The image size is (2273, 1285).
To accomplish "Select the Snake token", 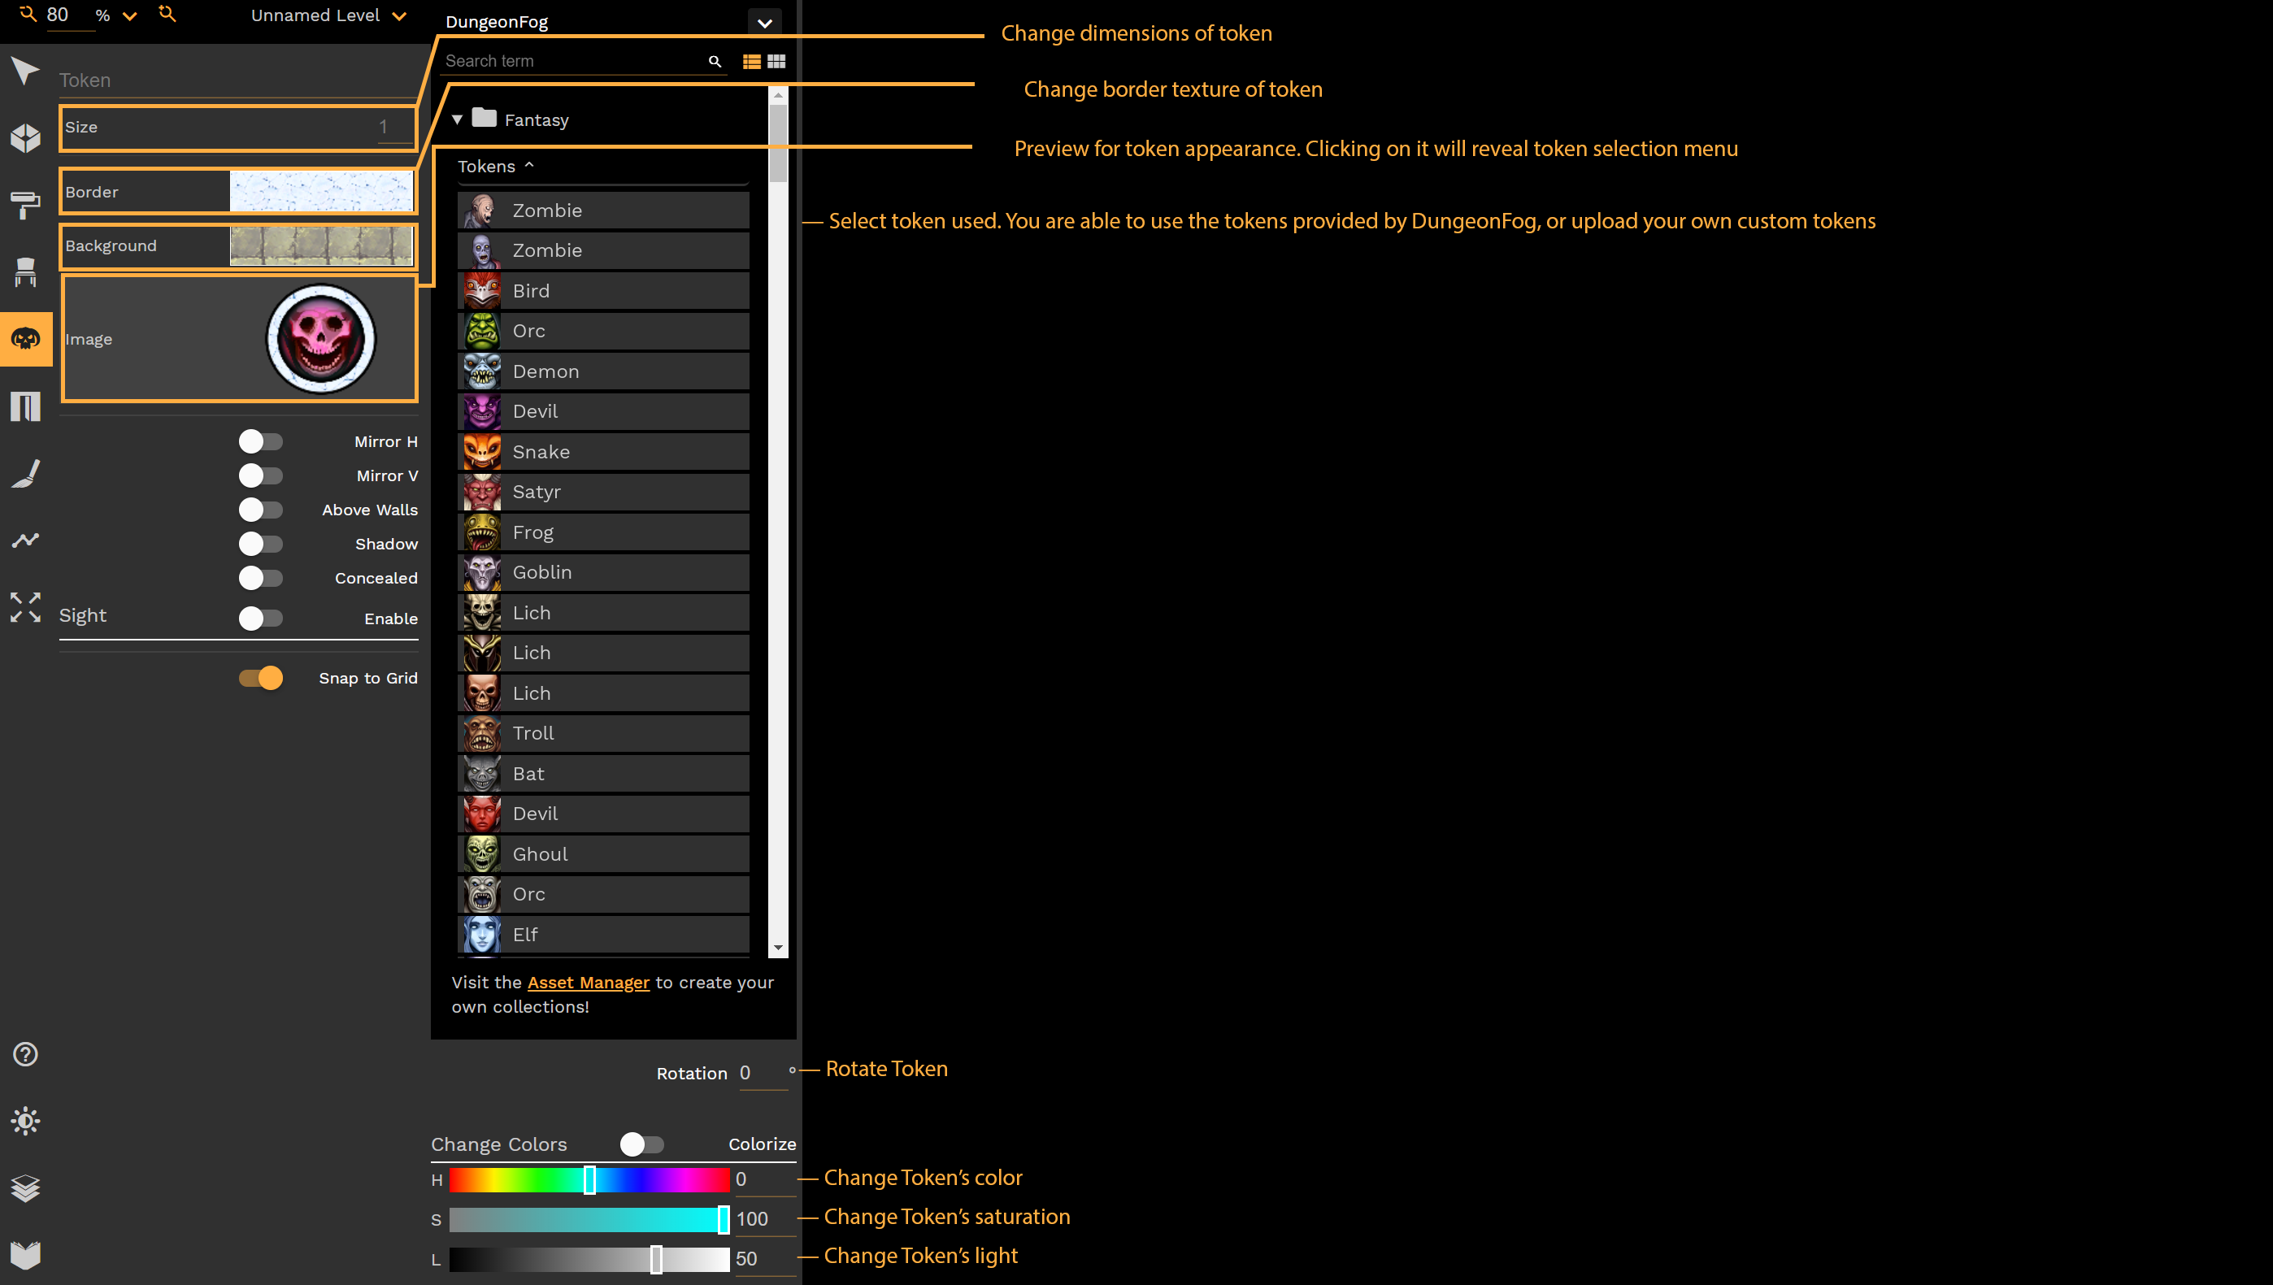I will tap(604, 452).
